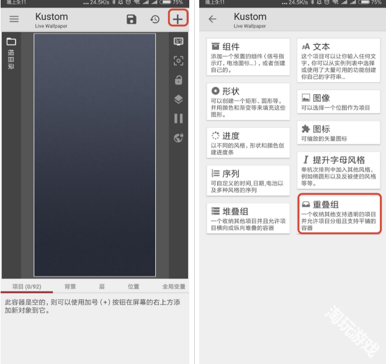Open the folder icon in the left sidebar
The width and height of the screenshot is (386, 364).
[11, 42]
